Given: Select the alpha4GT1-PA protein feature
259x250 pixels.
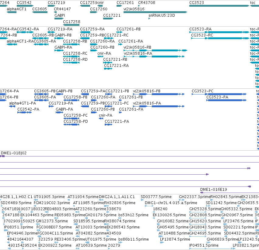Looking at the screenshot, I should point(12,106).
